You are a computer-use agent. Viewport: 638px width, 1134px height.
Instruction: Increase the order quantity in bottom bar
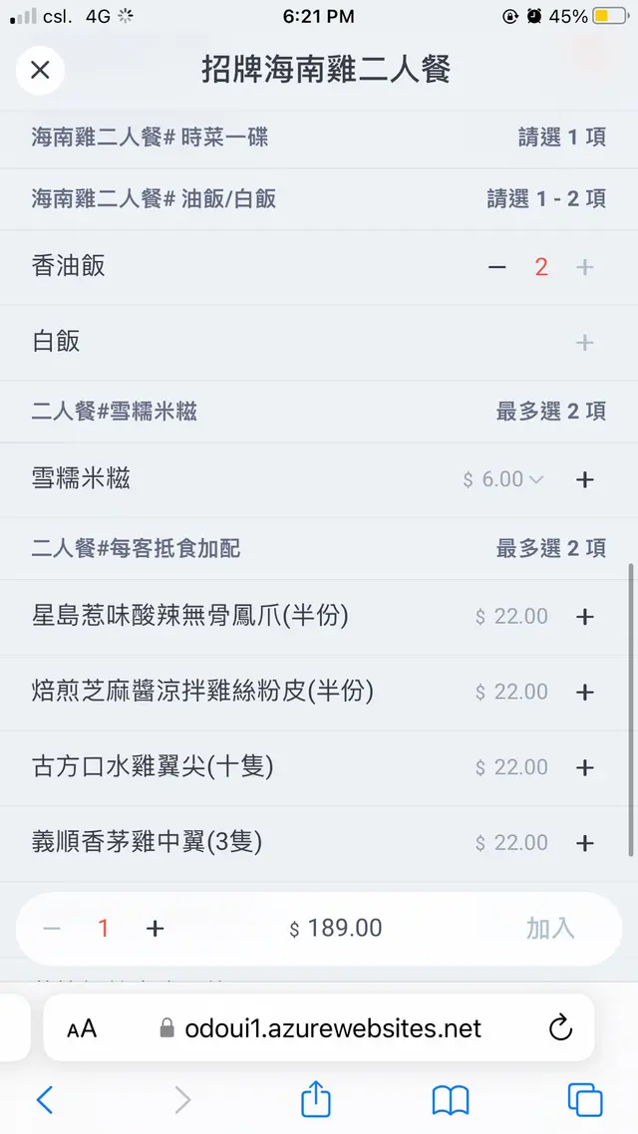click(155, 929)
